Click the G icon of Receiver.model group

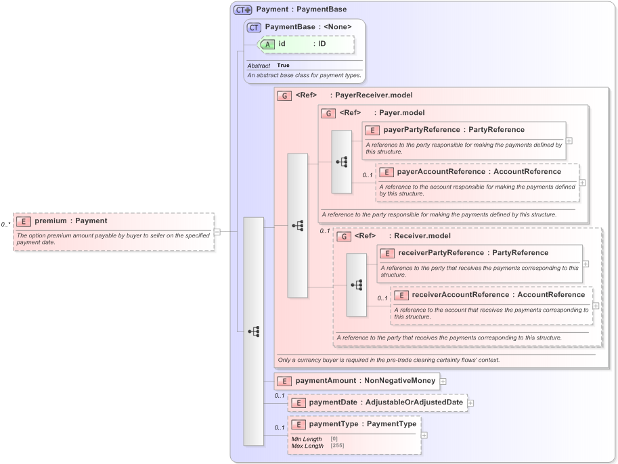pyautogui.click(x=343, y=236)
